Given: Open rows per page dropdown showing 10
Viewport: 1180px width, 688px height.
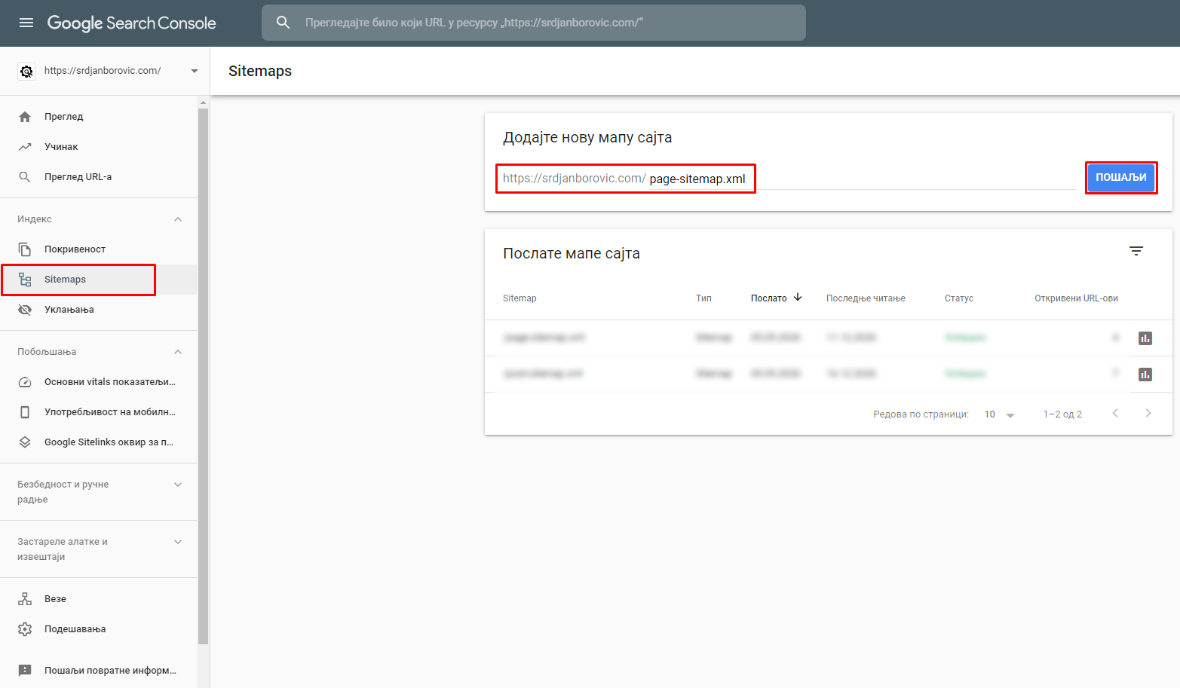Looking at the screenshot, I should pos(1000,414).
